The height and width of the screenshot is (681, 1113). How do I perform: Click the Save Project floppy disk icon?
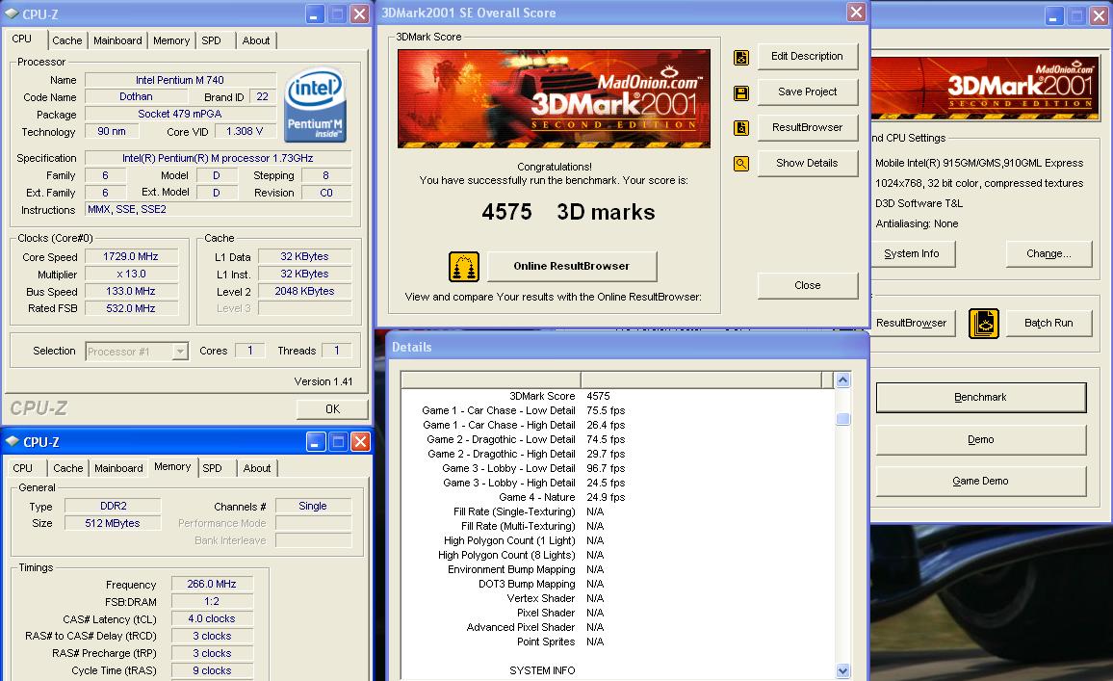coord(741,93)
